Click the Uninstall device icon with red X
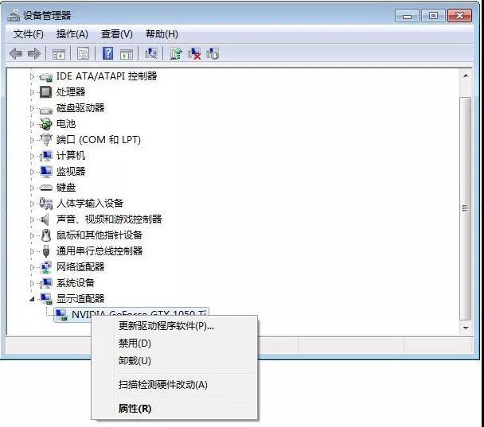Viewport: 484px width, 427px height. (194, 53)
